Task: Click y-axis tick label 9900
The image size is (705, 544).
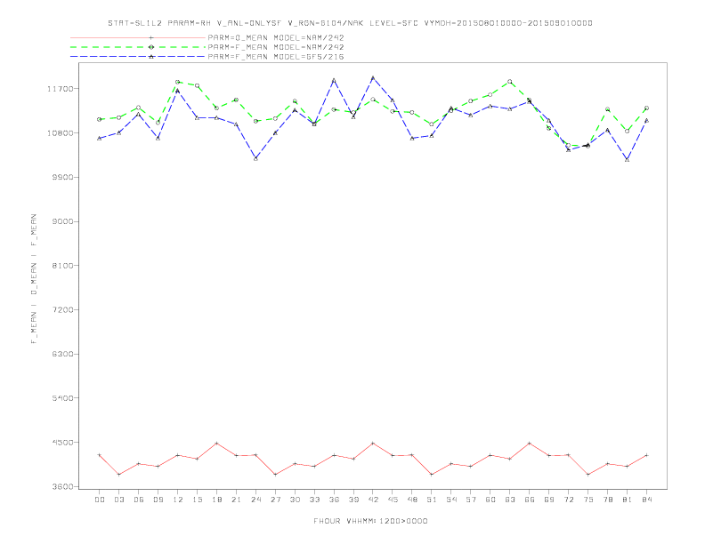Action: pos(62,177)
